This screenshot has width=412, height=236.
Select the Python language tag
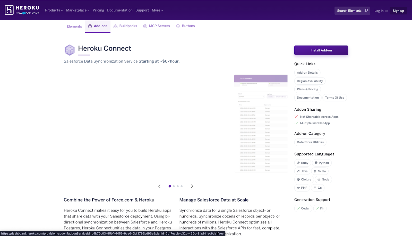[322, 163]
